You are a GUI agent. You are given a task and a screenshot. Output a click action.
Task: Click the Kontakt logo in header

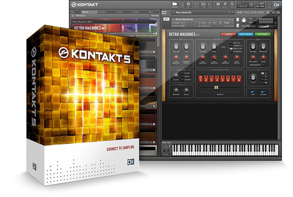[x=85, y=5]
